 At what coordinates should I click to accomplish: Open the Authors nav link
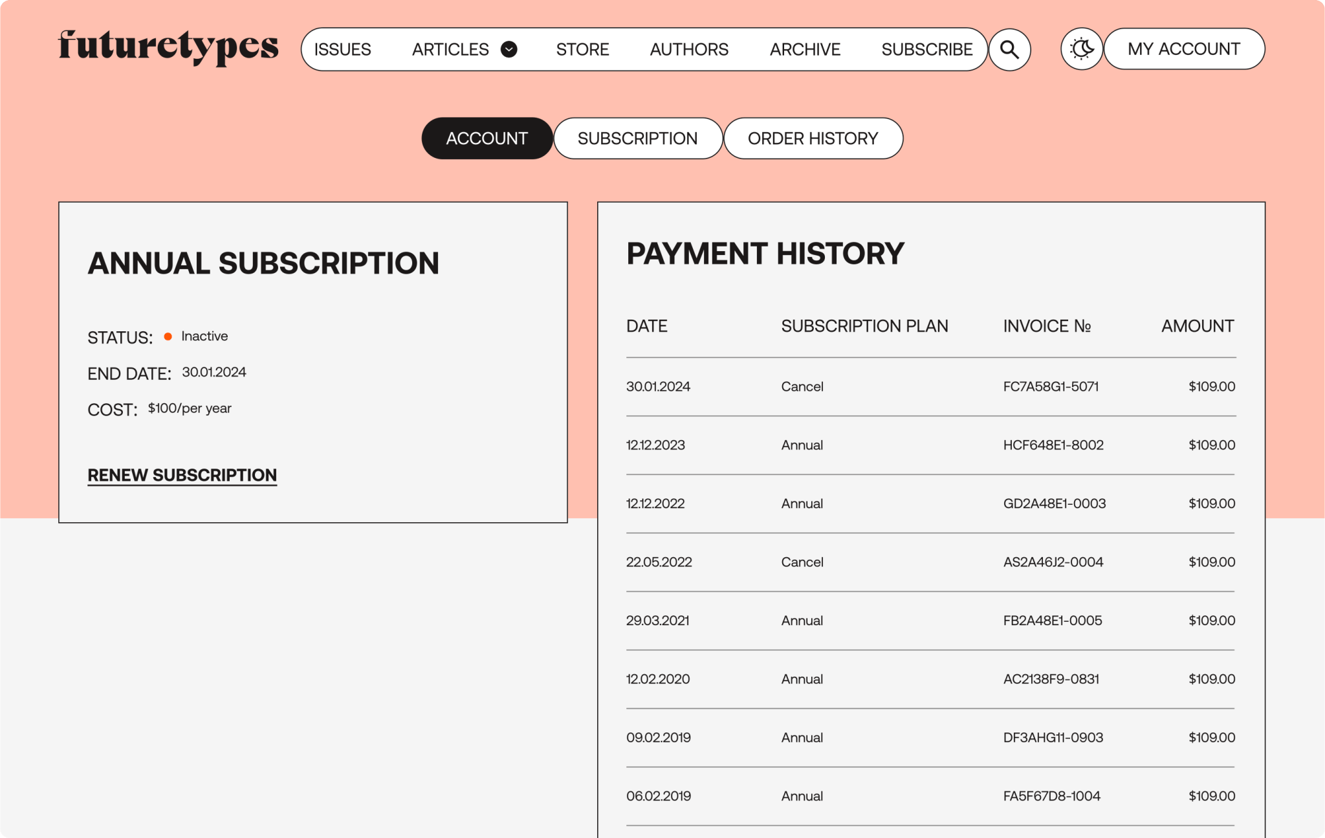pos(689,49)
